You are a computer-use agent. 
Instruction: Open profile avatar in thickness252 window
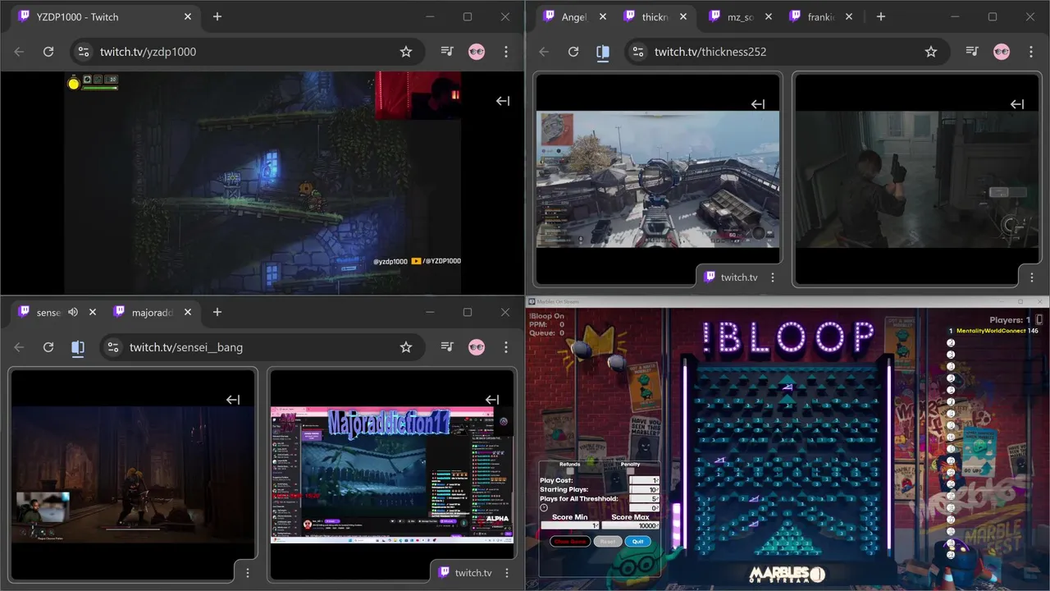click(x=1002, y=52)
